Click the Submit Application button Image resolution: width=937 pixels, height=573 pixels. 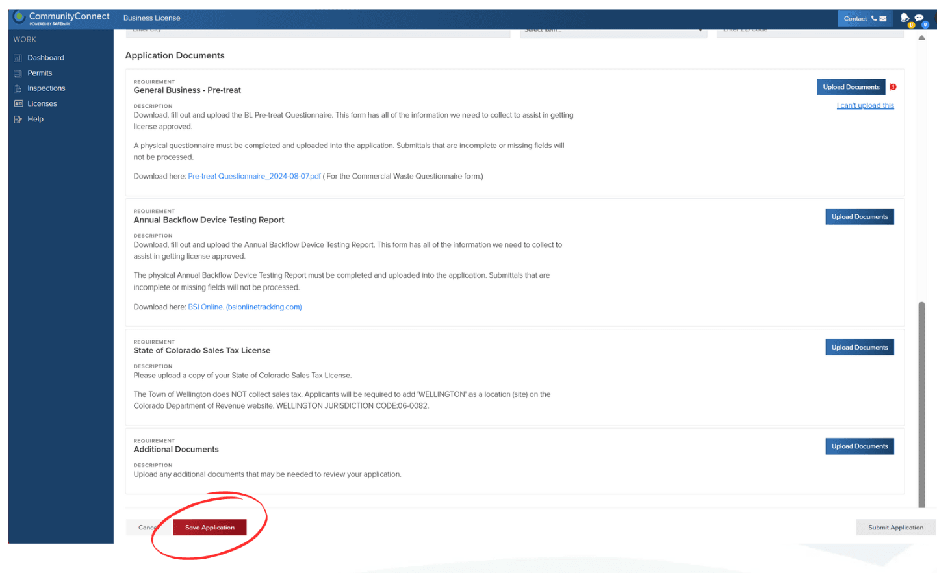coord(895,527)
